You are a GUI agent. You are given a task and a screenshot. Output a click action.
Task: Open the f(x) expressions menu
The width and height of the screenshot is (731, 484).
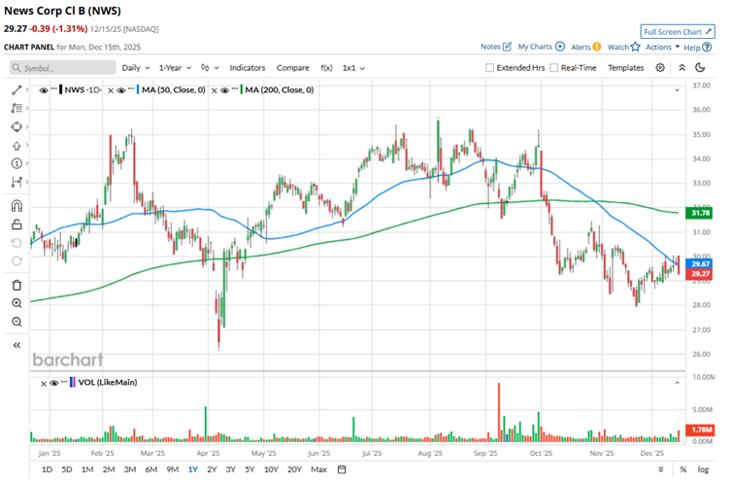point(326,68)
